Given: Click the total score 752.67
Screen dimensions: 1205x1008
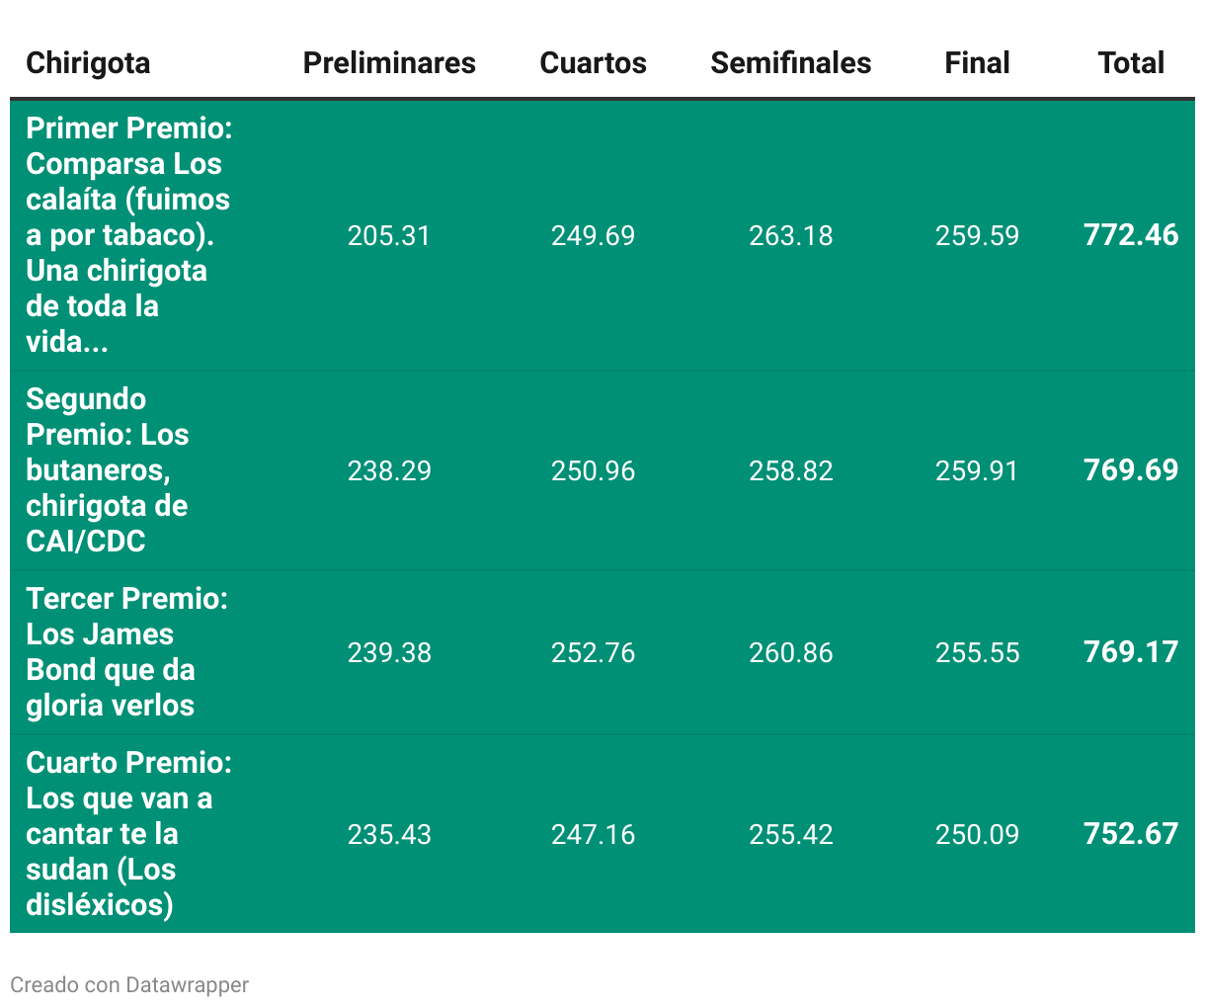Looking at the screenshot, I should 1131,834.
